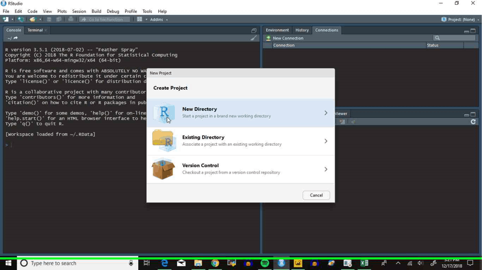Screen dimensions: 483x270
Task: Open the Project: (None) menu
Action: [x=460, y=20]
